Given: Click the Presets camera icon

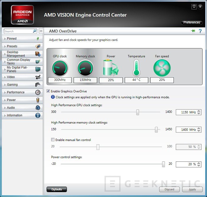Looking at the screenshot, I should [38, 46].
